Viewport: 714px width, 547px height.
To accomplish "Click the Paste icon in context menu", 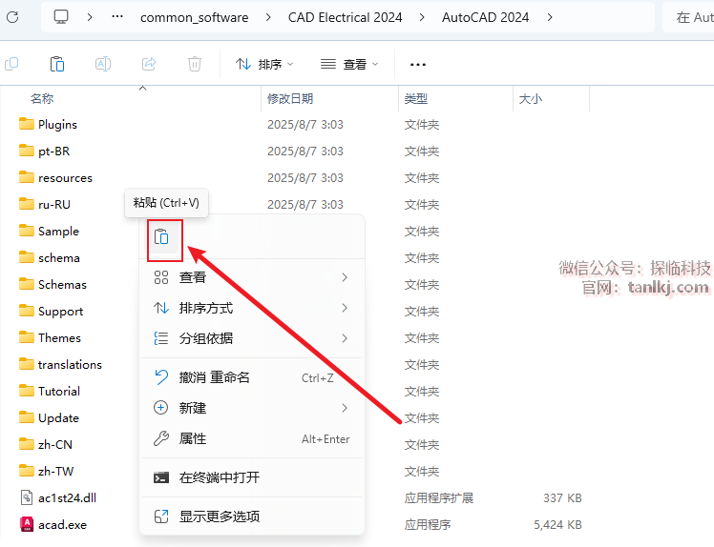I will coord(162,237).
